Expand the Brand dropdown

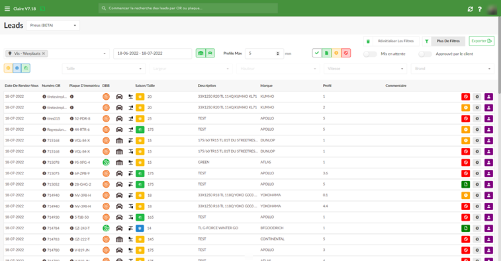click(x=453, y=69)
